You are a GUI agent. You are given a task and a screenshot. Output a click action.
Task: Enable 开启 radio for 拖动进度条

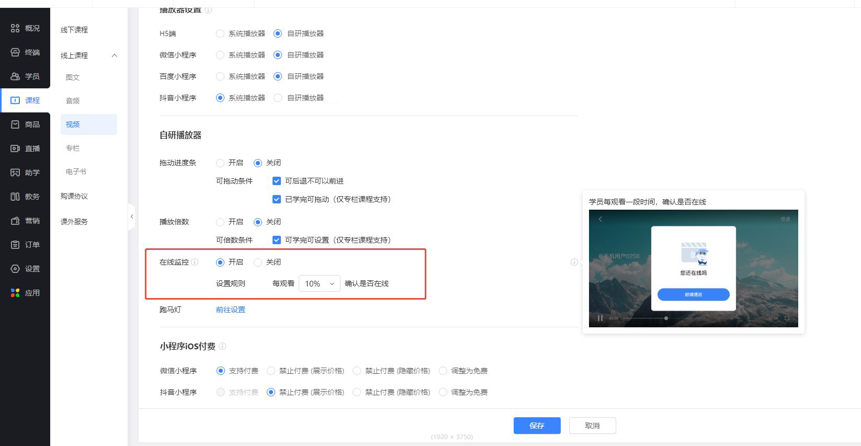coord(220,163)
